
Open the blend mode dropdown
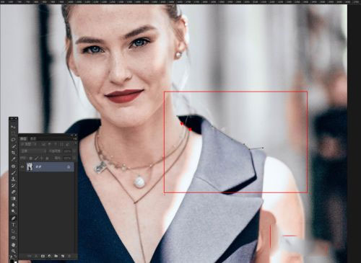(x=34, y=151)
